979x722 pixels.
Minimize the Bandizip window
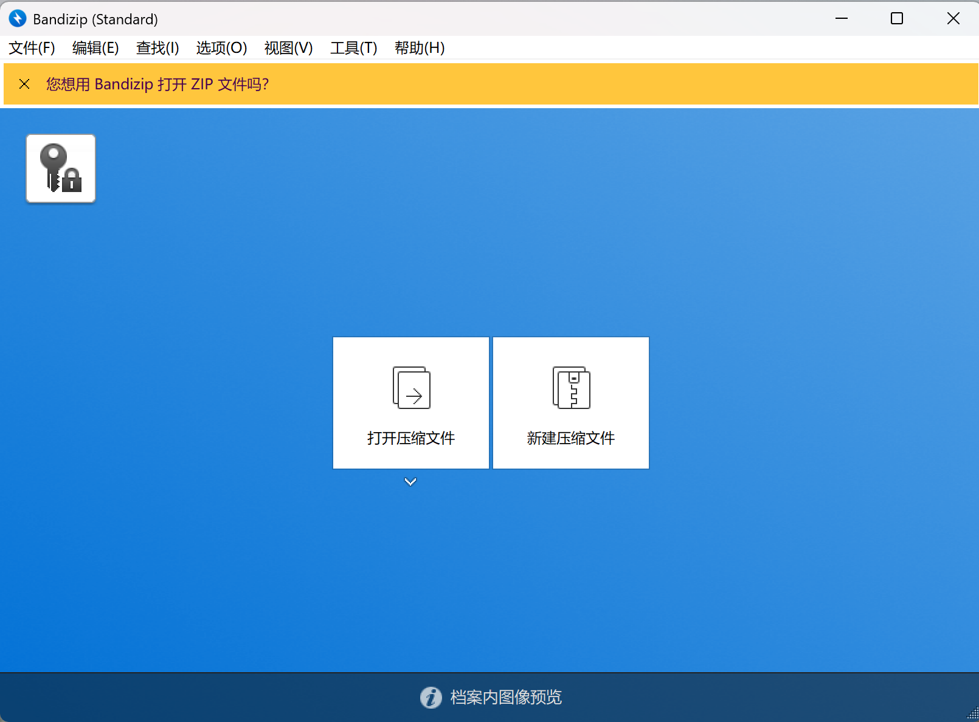coord(842,19)
